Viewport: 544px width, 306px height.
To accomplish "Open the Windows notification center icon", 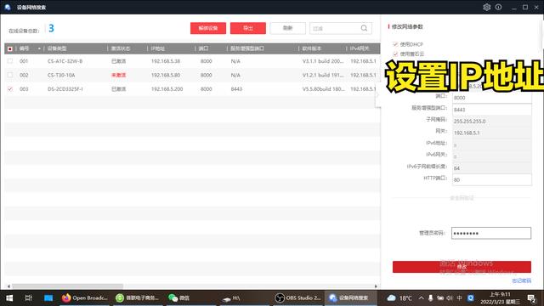I will pyautogui.click(x=531, y=298).
